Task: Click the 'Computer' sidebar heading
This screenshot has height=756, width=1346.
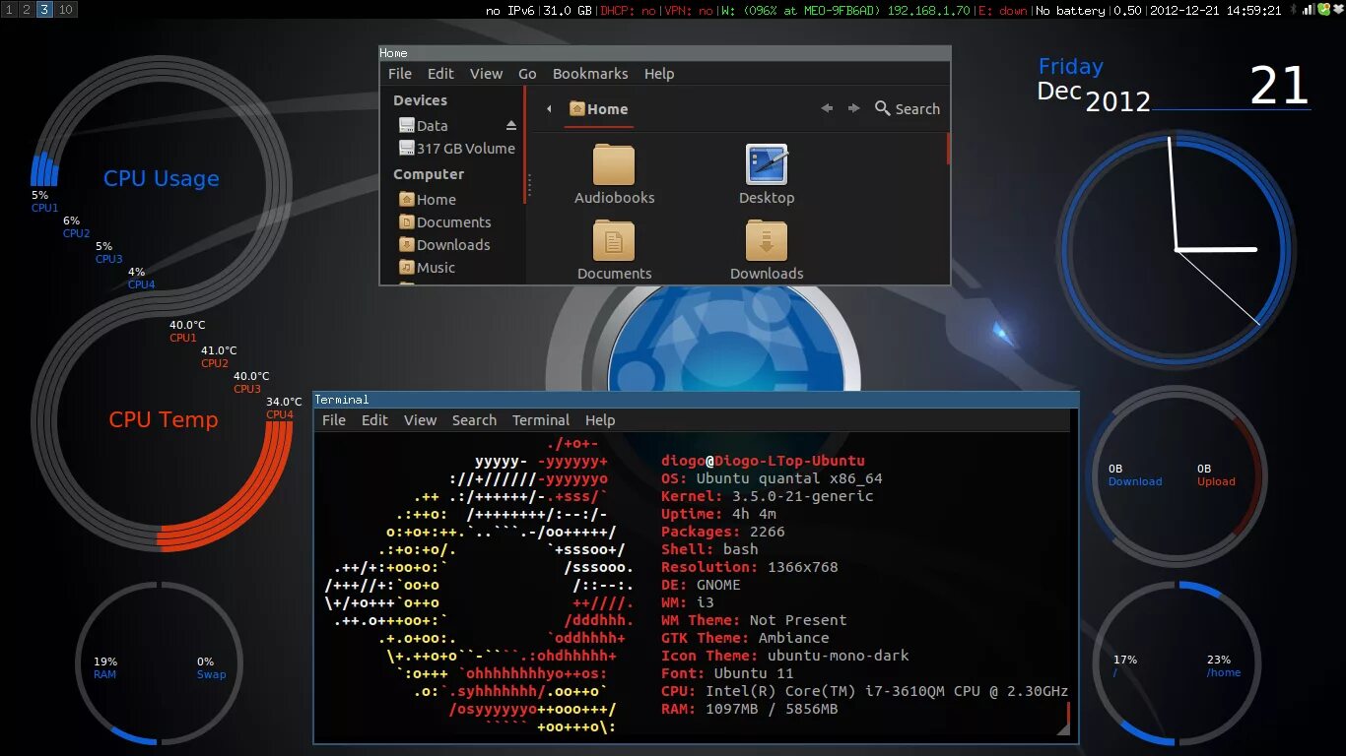Action: [428, 174]
